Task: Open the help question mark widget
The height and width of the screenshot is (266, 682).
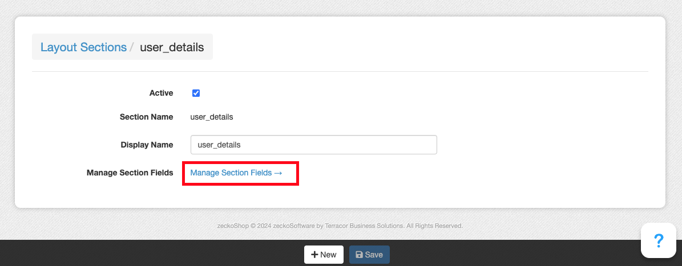Action: click(x=658, y=240)
